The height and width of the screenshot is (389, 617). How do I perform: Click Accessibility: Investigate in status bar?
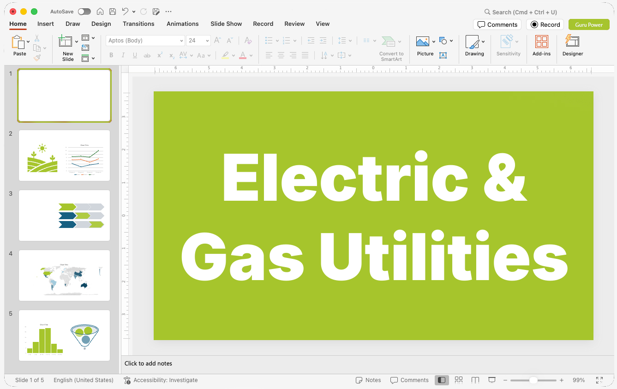point(161,380)
